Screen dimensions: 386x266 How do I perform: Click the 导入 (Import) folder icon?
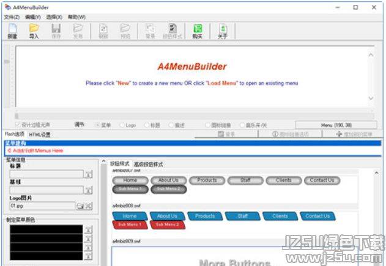[x=34, y=31]
